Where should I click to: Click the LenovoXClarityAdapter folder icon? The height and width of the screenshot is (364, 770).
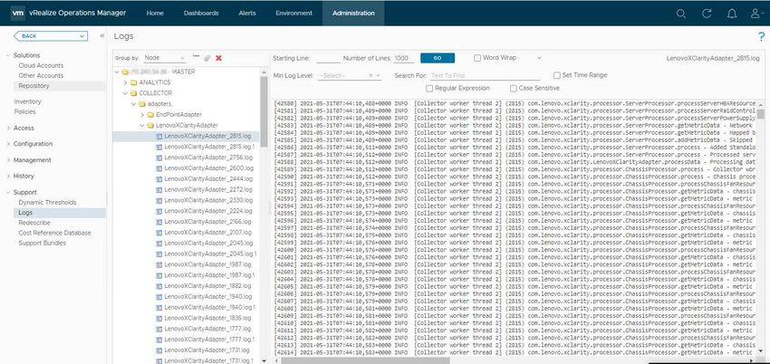(x=150, y=126)
